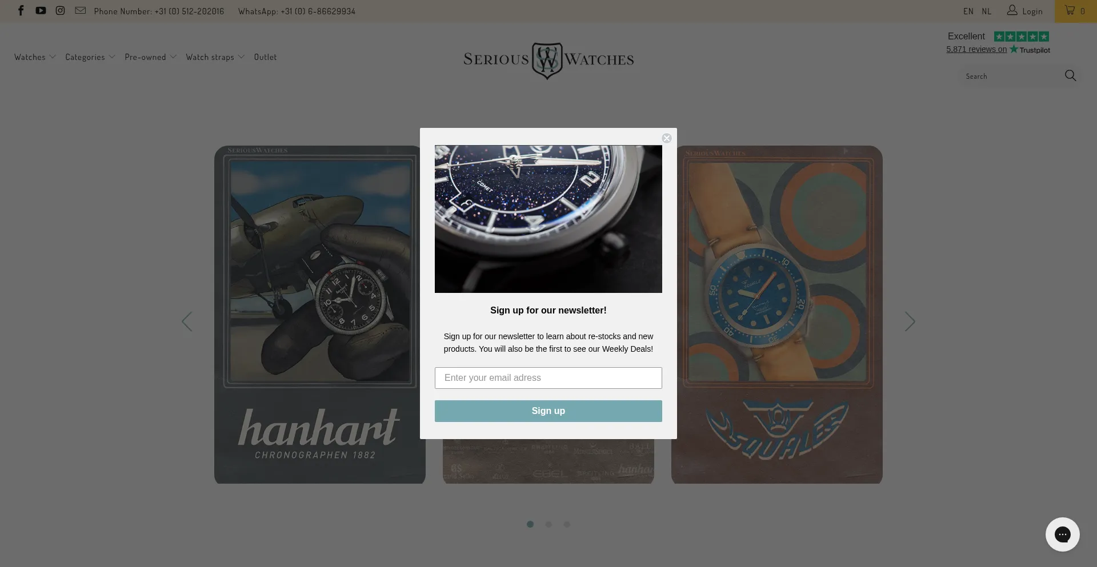Screen dimensions: 1097x567
Task: Select the third carousel slide dot
Action: (x=567, y=524)
